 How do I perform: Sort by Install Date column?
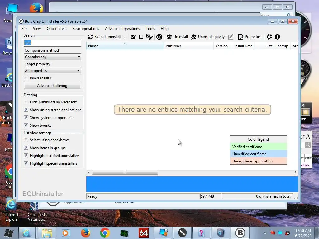(x=243, y=46)
